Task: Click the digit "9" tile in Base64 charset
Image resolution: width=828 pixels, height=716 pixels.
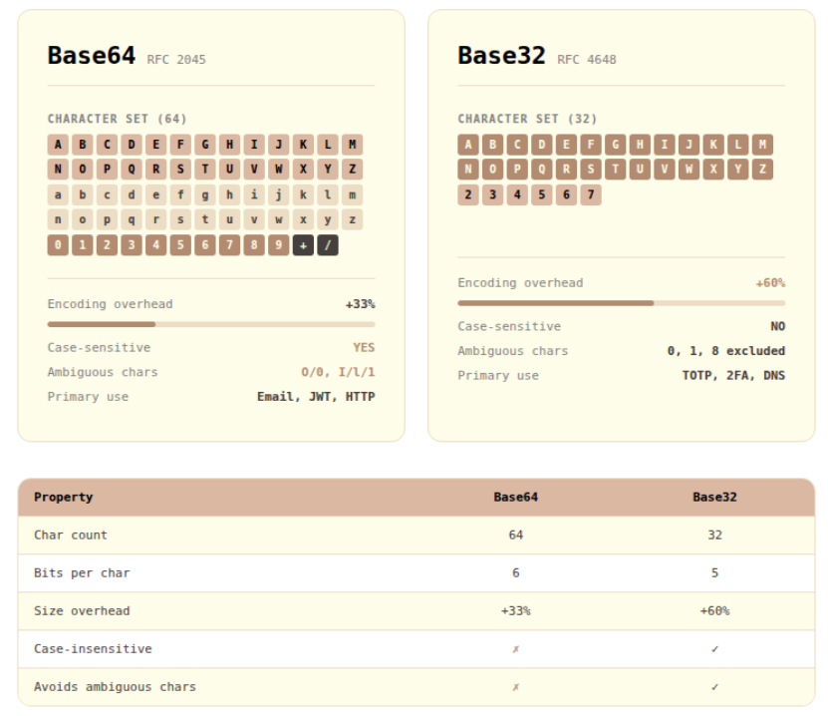Action: (x=278, y=244)
